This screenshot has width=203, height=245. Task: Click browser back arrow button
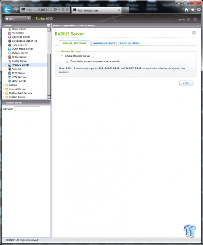tap(7, 10)
